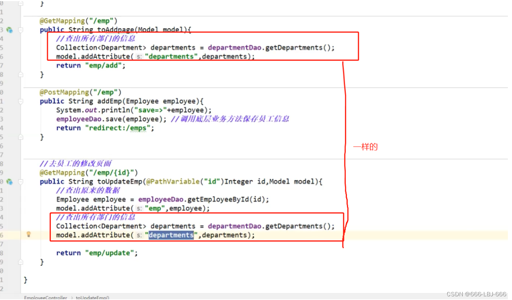
Task: Click @PathVariable("id") annotation
Action: [186, 181]
